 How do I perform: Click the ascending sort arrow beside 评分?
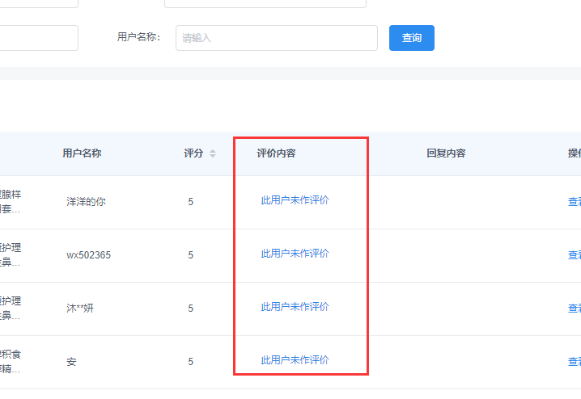pyautogui.click(x=213, y=150)
